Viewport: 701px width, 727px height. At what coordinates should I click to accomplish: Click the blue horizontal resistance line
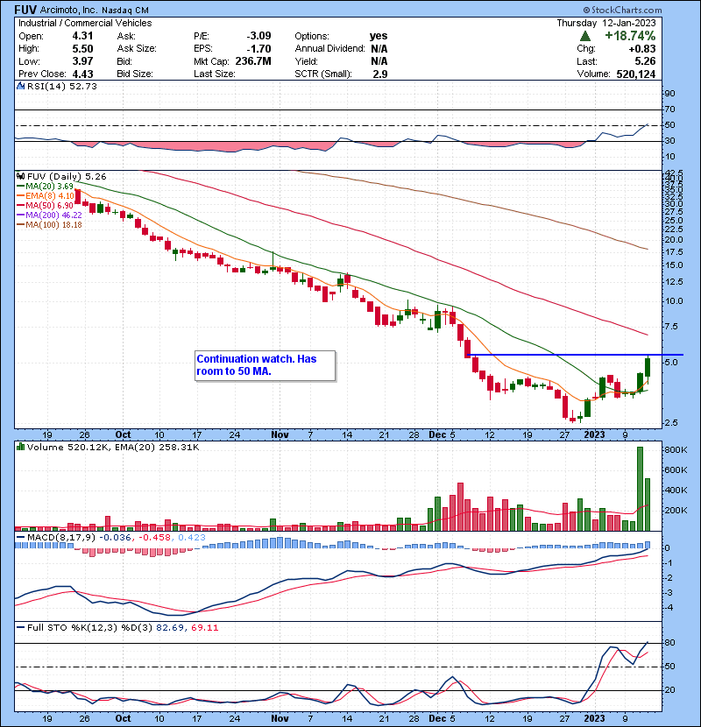[576, 355]
